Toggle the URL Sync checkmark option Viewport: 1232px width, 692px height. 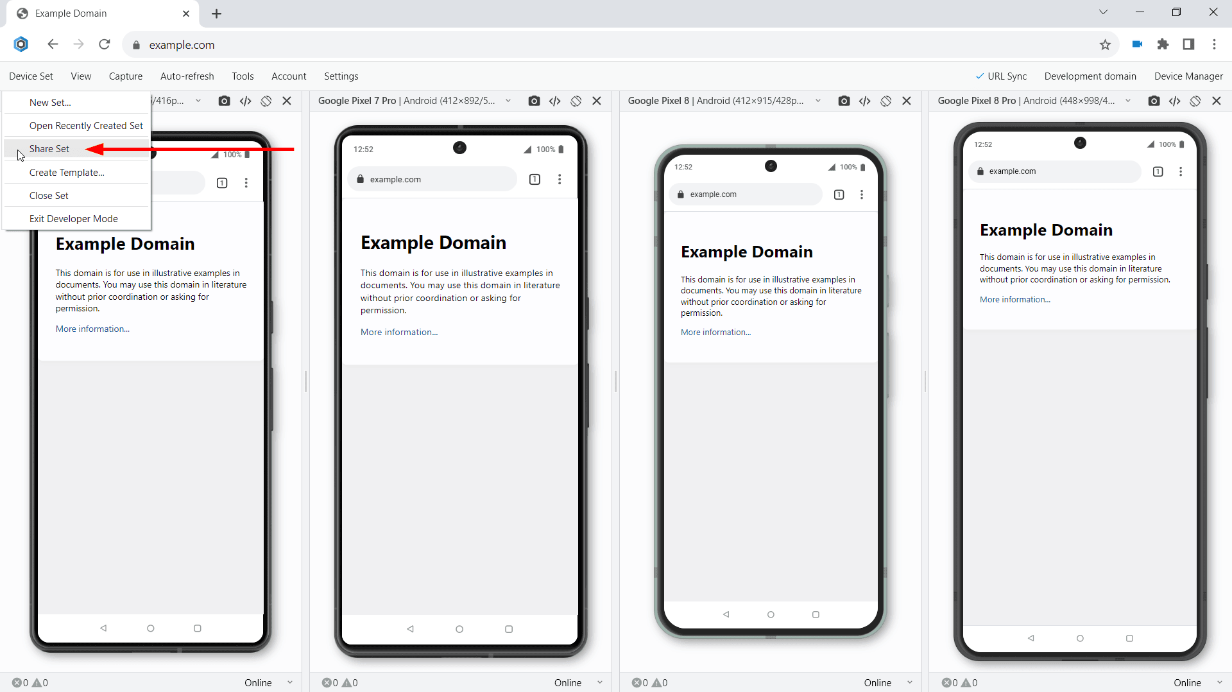click(x=1001, y=76)
